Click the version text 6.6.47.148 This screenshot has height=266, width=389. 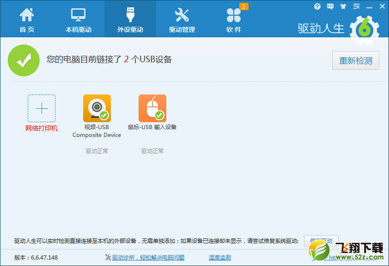pos(36,258)
